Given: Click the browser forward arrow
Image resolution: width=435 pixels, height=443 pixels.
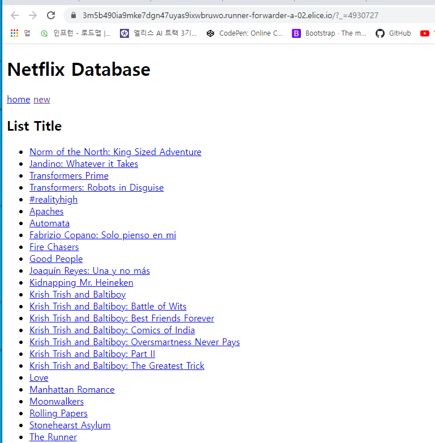Looking at the screenshot, I should coord(33,15).
